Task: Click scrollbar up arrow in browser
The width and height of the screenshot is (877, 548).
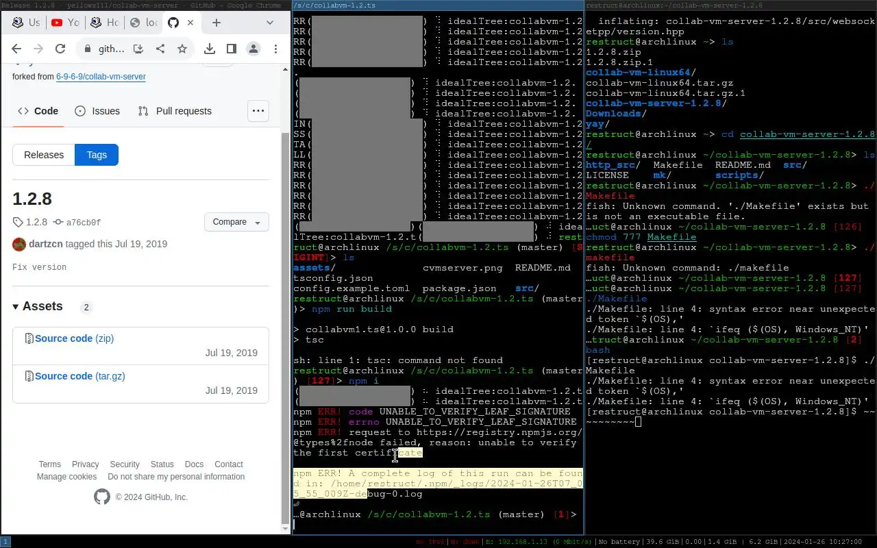Action: point(286,69)
